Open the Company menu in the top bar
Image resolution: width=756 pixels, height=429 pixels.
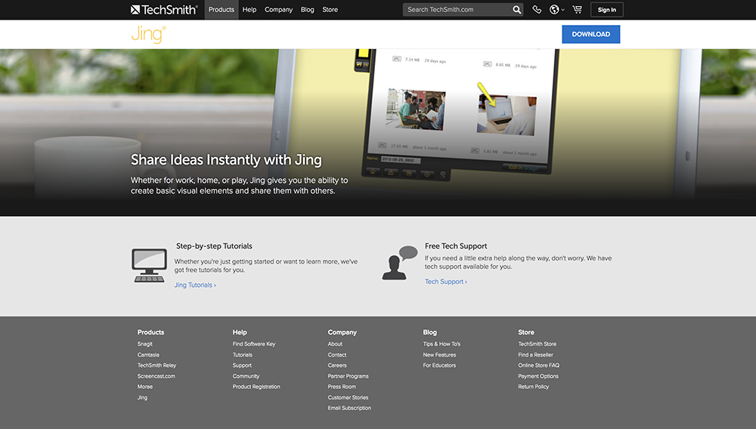[279, 10]
